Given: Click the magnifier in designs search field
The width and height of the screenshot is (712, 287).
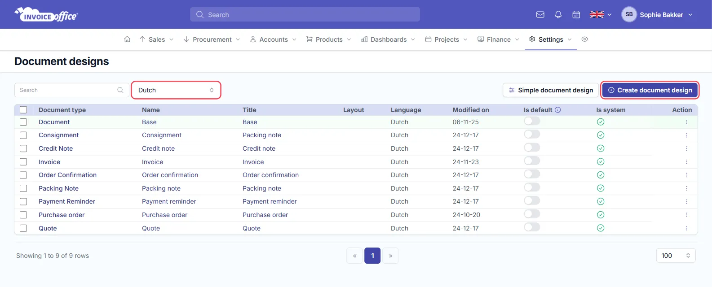Looking at the screenshot, I should click(120, 90).
